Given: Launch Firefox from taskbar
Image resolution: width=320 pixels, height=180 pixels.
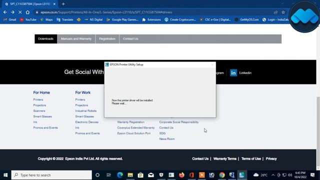Looking at the screenshot, I should [x=181, y=175].
